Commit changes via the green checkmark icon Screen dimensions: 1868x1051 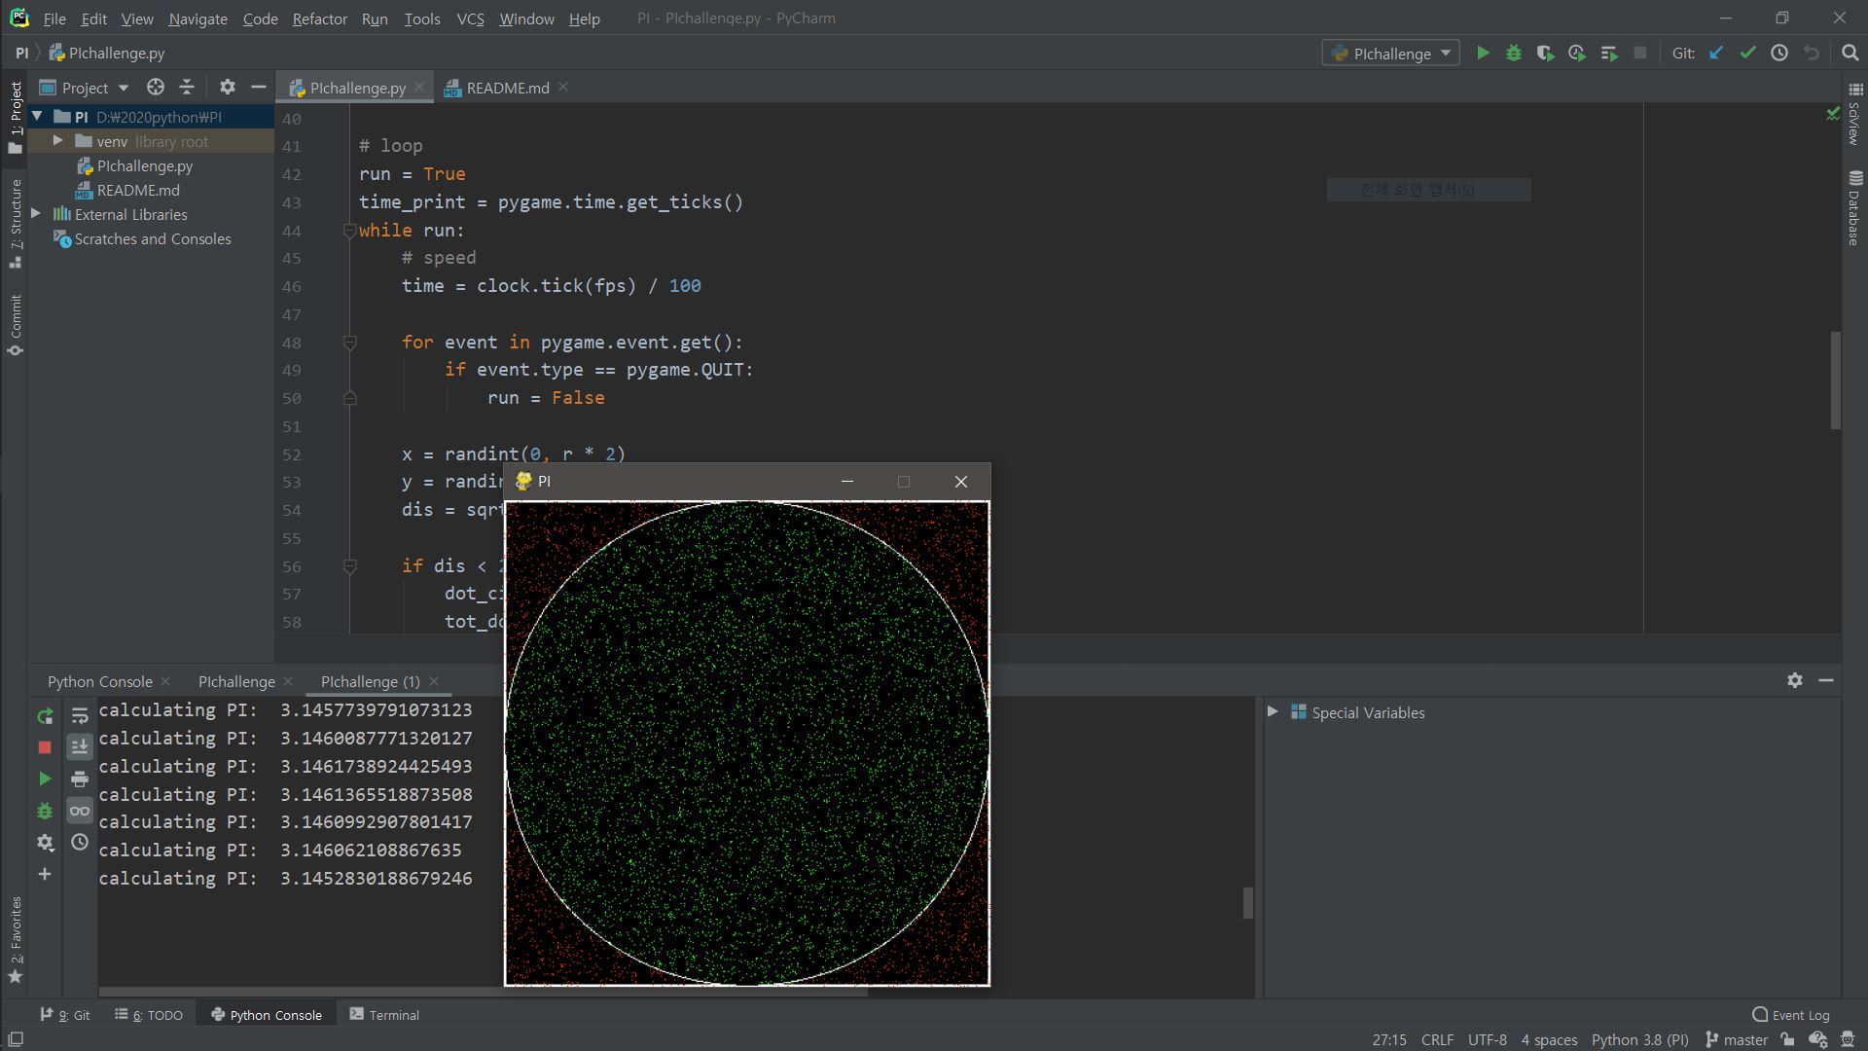(1748, 54)
